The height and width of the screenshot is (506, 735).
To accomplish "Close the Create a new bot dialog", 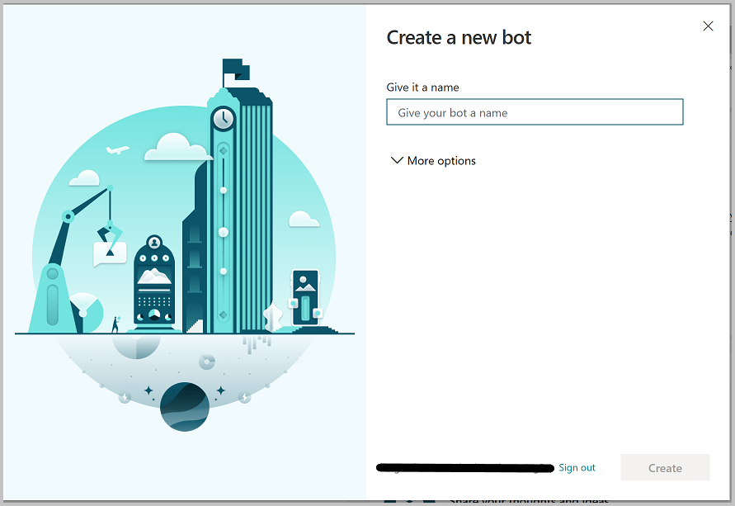I will coord(708,26).
